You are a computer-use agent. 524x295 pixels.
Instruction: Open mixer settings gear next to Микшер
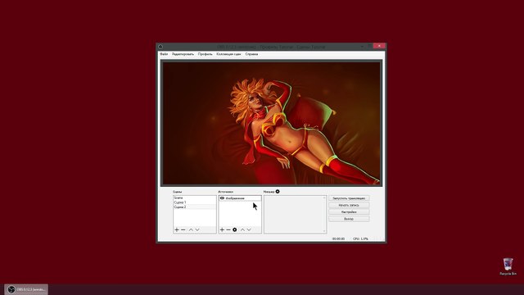point(278,192)
